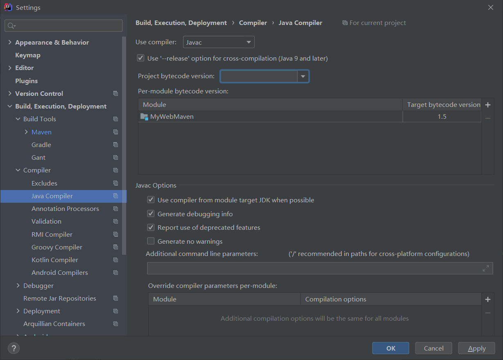Click the project-level icon beside Kotlin Compiler
This screenshot has width=503, height=360.
[x=116, y=260]
